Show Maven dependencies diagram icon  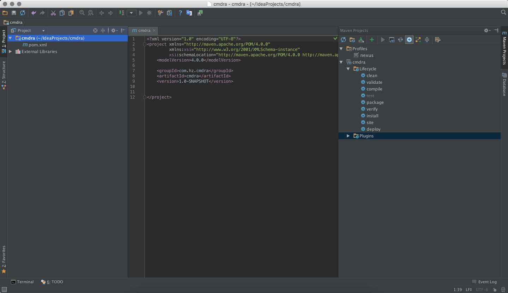tap(418, 40)
